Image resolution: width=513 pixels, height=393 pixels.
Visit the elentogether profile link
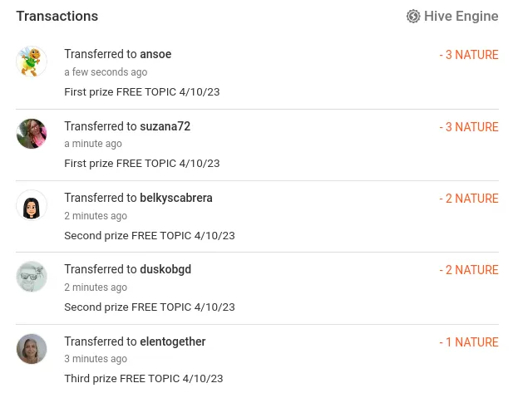tap(172, 341)
